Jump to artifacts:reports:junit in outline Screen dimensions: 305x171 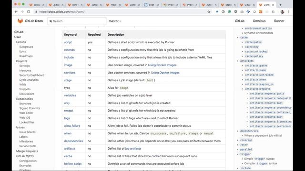267,94
